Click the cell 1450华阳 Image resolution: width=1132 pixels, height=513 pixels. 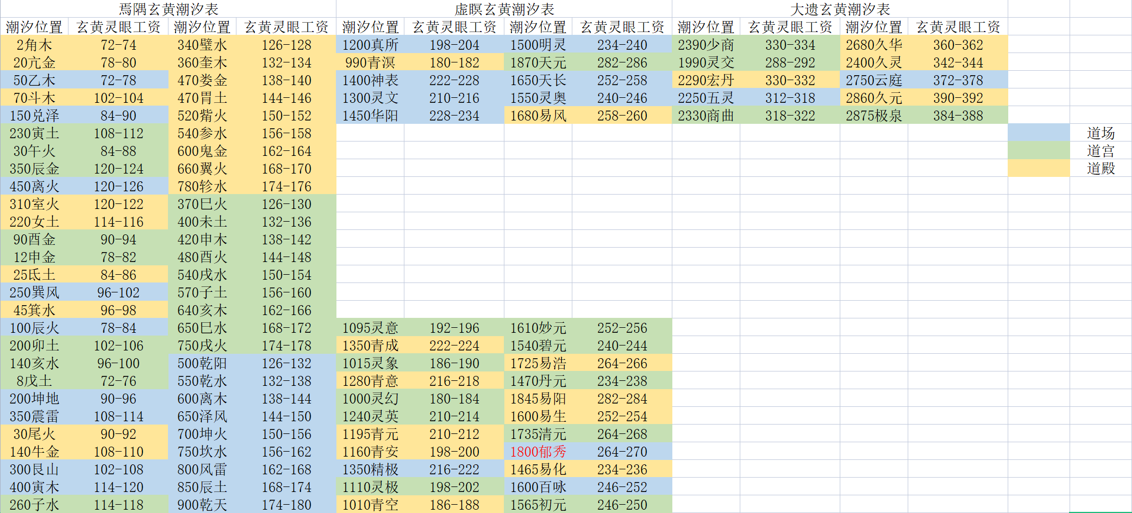[370, 115]
